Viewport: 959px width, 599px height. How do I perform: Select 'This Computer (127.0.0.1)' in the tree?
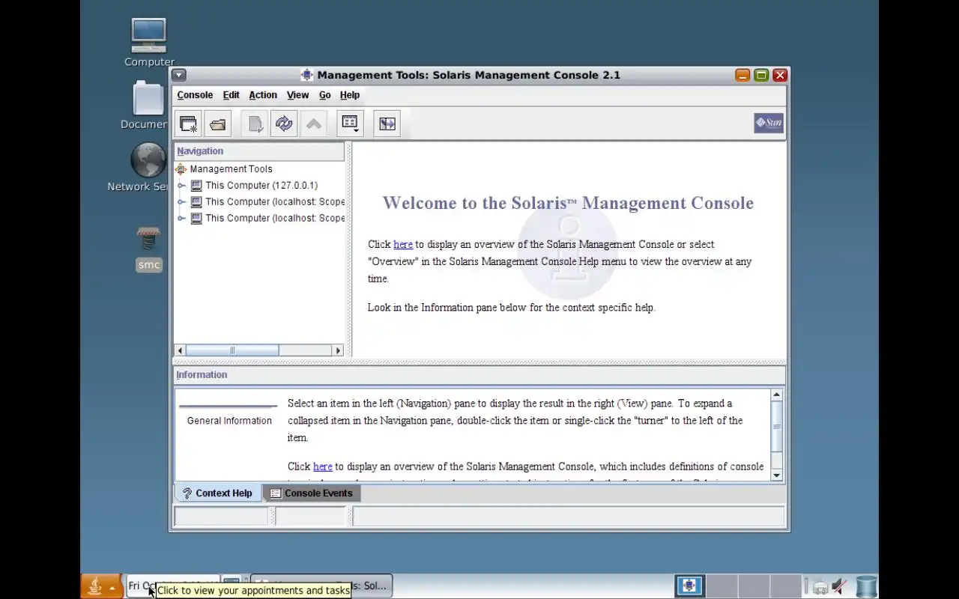pyautogui.click(x=261, y=186)
